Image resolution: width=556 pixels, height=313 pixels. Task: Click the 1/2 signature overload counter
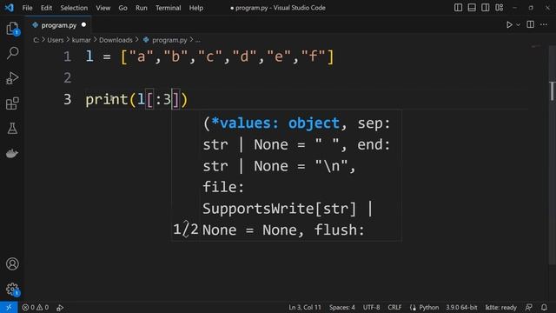tap(185, 230)
